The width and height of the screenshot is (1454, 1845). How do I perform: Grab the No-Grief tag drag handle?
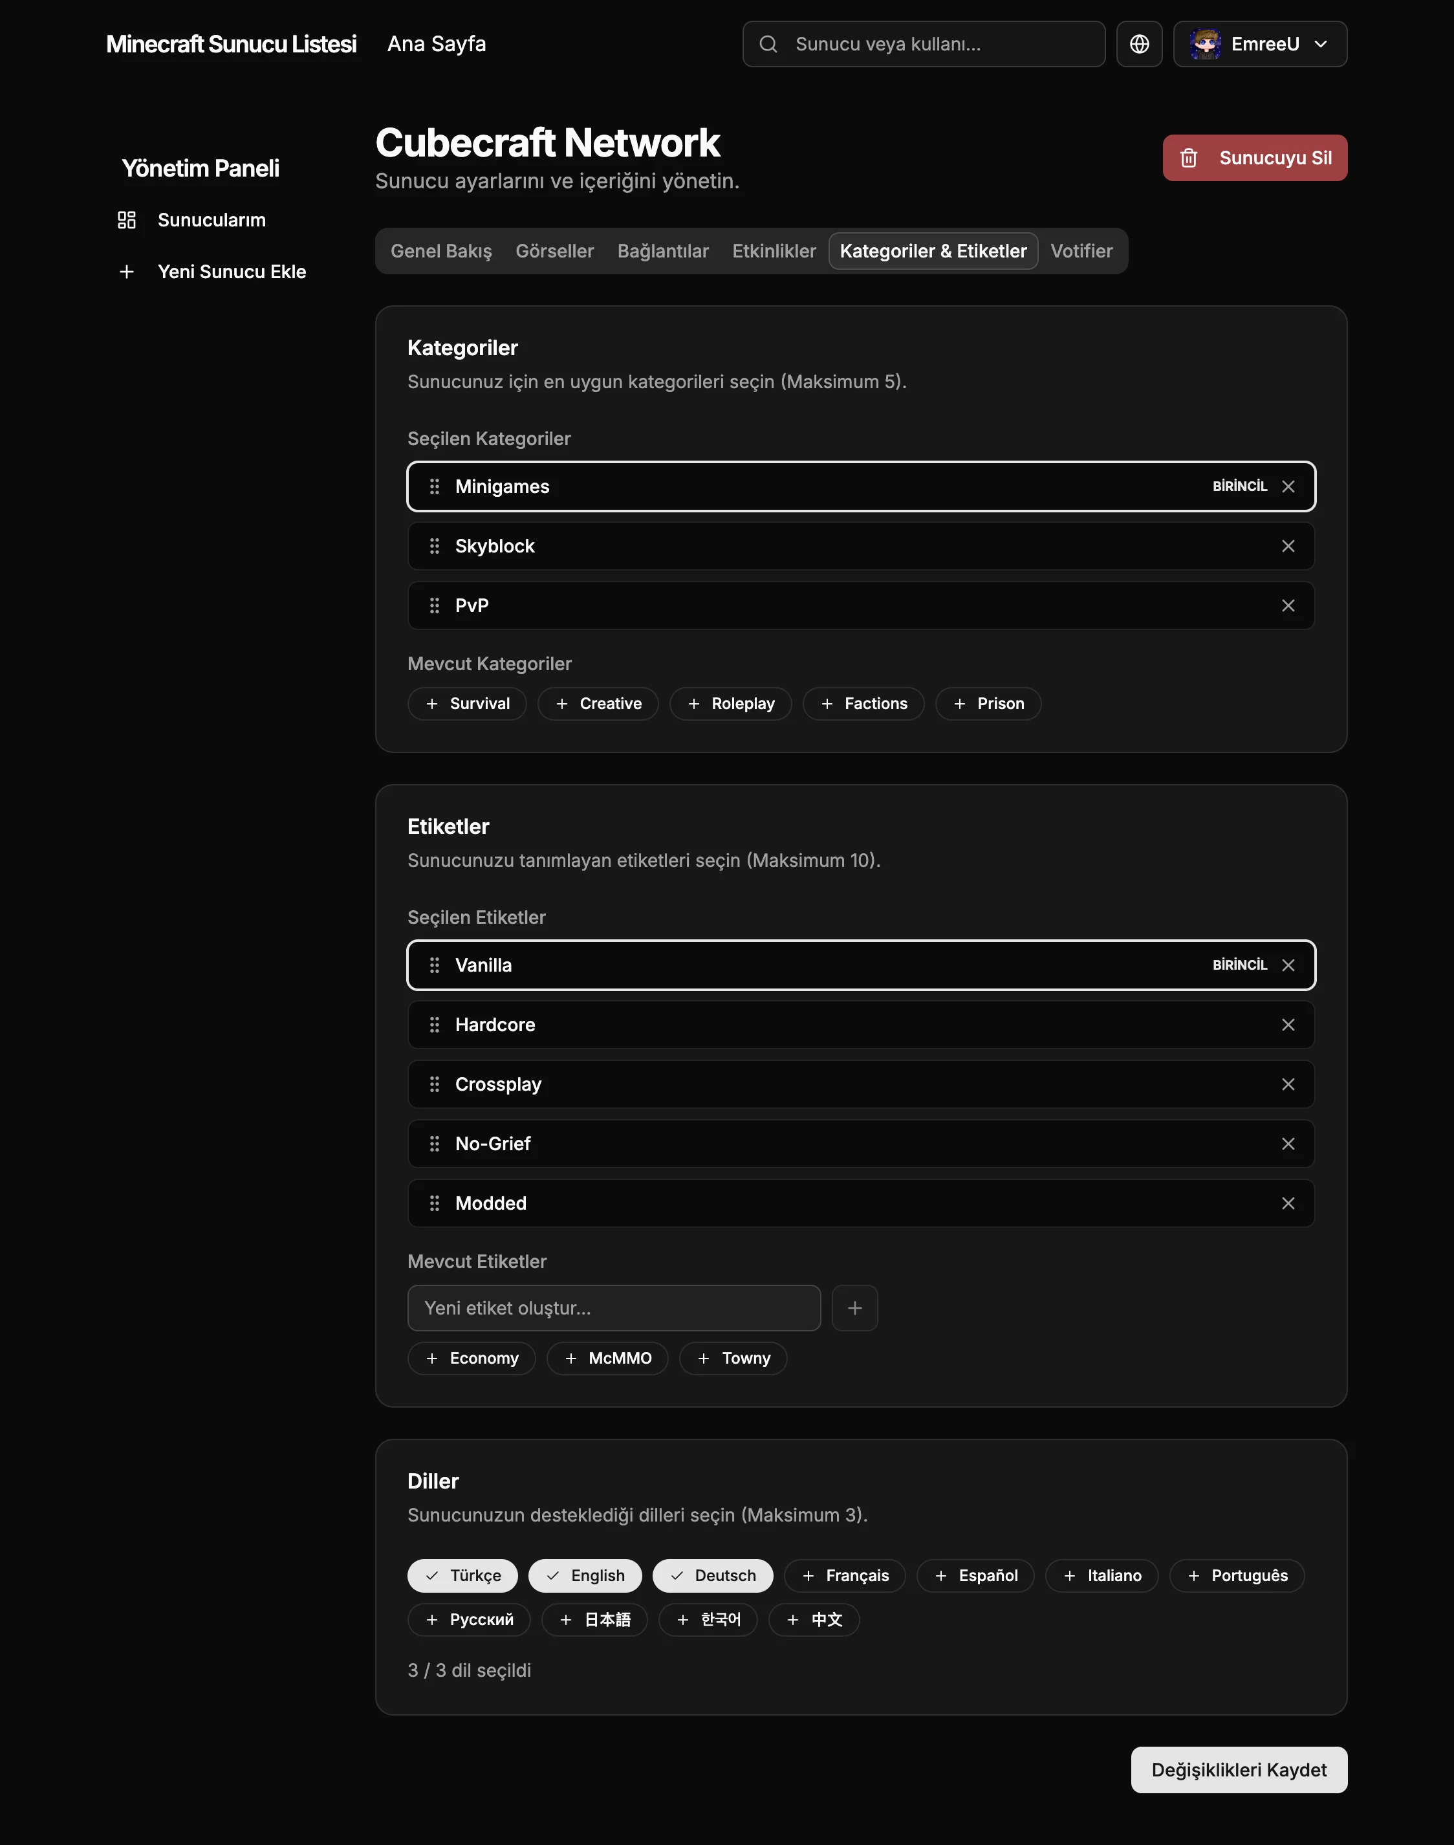(435, 1144)
